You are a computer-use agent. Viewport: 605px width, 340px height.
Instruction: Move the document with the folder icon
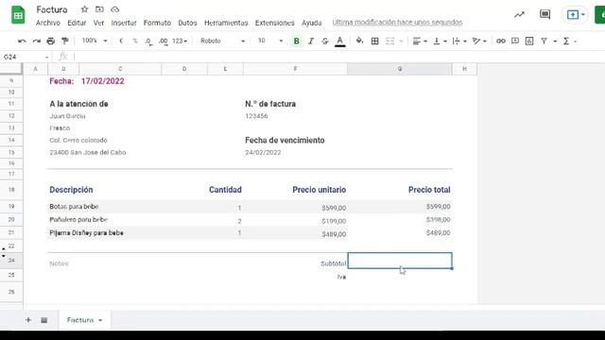(99, 9)
